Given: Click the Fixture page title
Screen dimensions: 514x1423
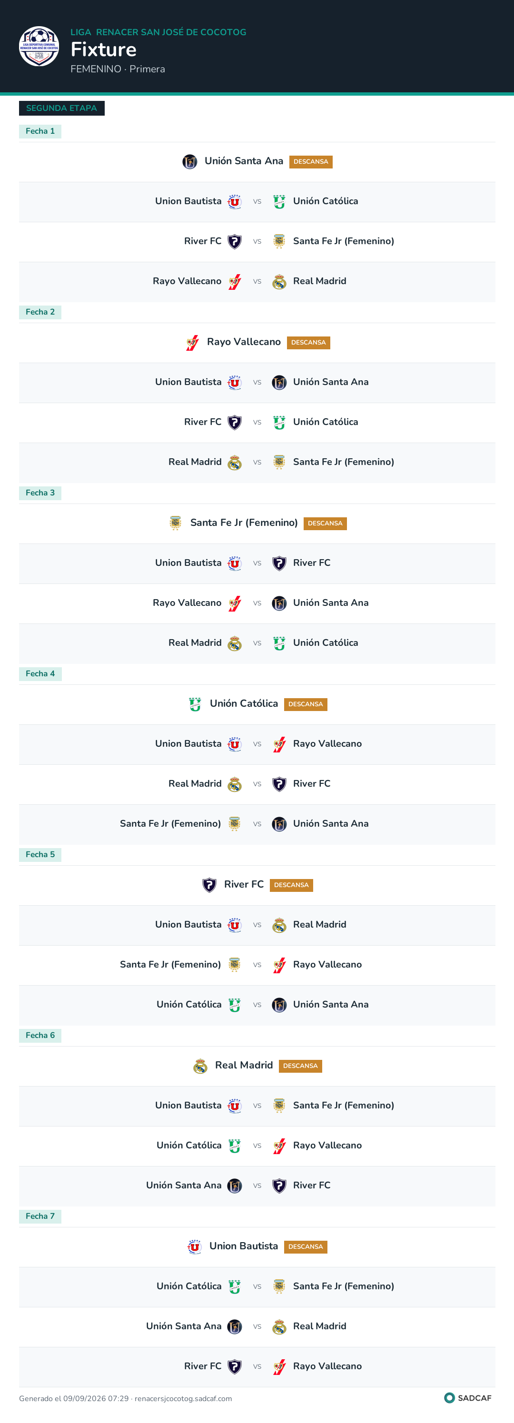Looking at the screenshot, I should [103, 49].
